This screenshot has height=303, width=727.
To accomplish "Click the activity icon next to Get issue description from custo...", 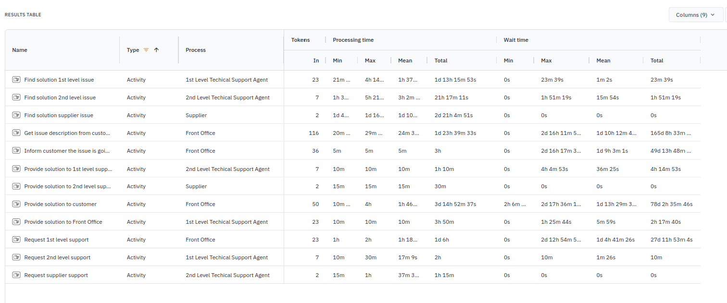I will click(16, 133).
